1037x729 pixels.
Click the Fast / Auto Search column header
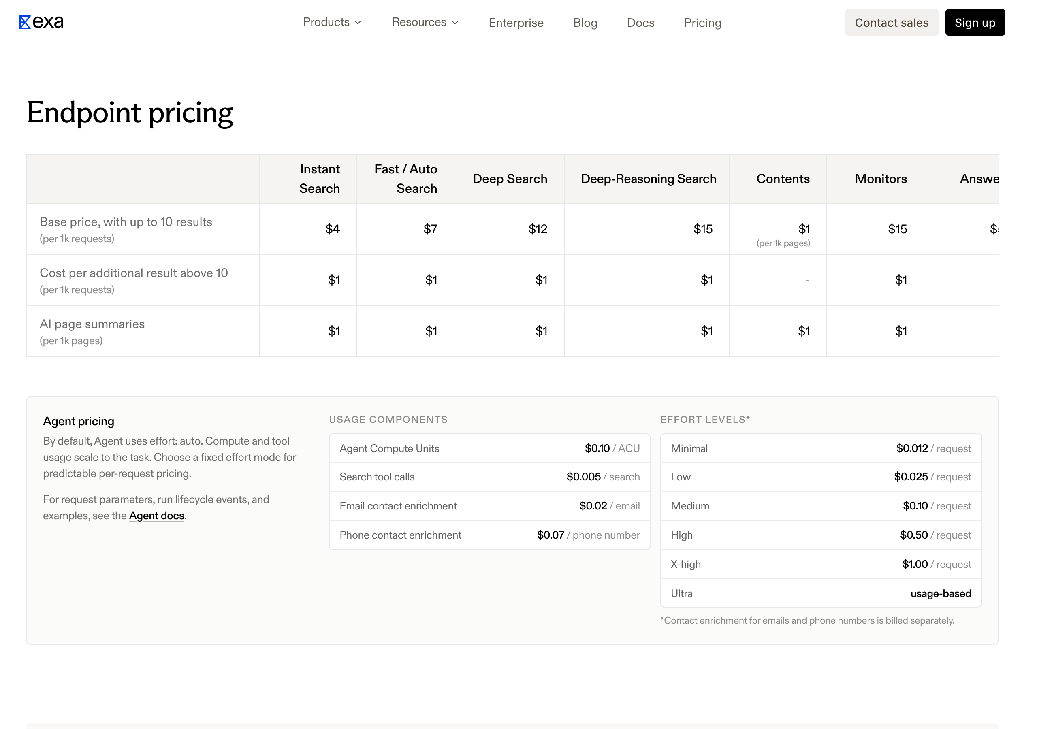(x=405, y=179)
